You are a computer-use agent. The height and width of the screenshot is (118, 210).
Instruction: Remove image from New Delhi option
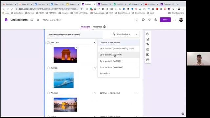[x=76, y=48]
